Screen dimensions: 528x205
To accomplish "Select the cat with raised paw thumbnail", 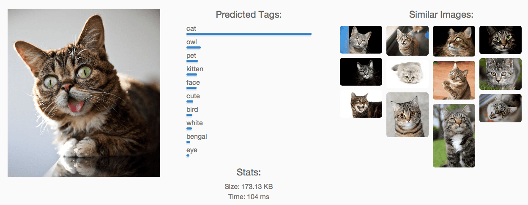I will tap(454, 80).
